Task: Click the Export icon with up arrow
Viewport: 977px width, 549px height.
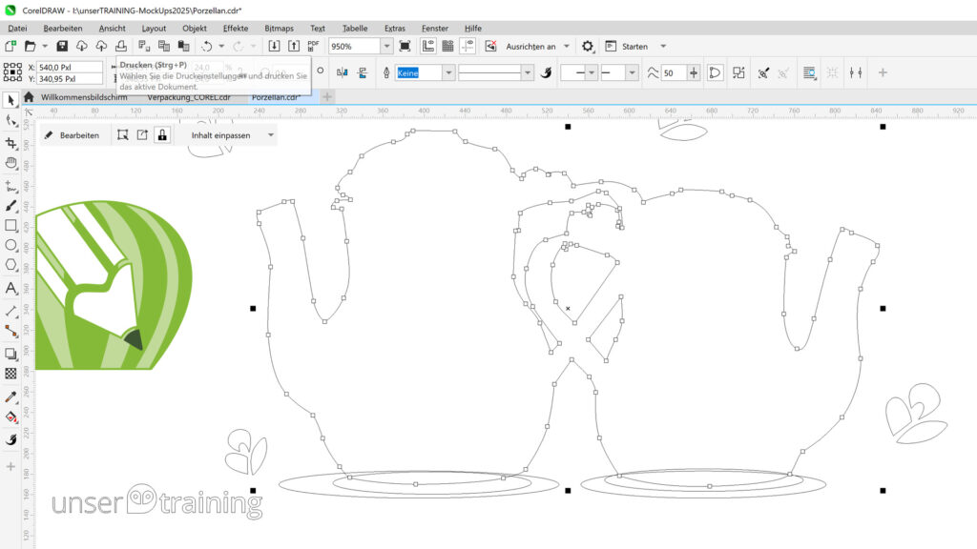Action: pos(294,46)
